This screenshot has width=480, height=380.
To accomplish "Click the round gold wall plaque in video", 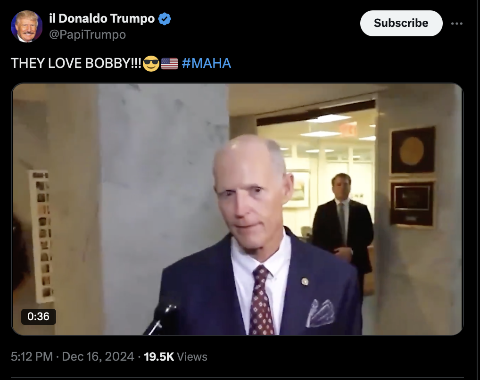I will [412, 151].
